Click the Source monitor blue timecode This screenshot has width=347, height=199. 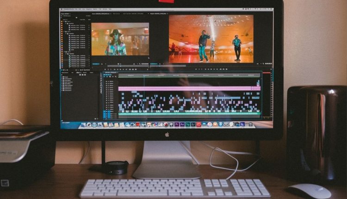coord(96,64)
